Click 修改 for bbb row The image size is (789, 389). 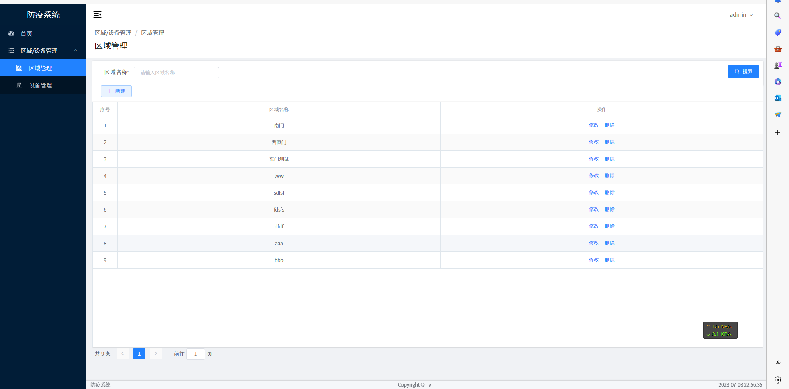coord(594,260)
